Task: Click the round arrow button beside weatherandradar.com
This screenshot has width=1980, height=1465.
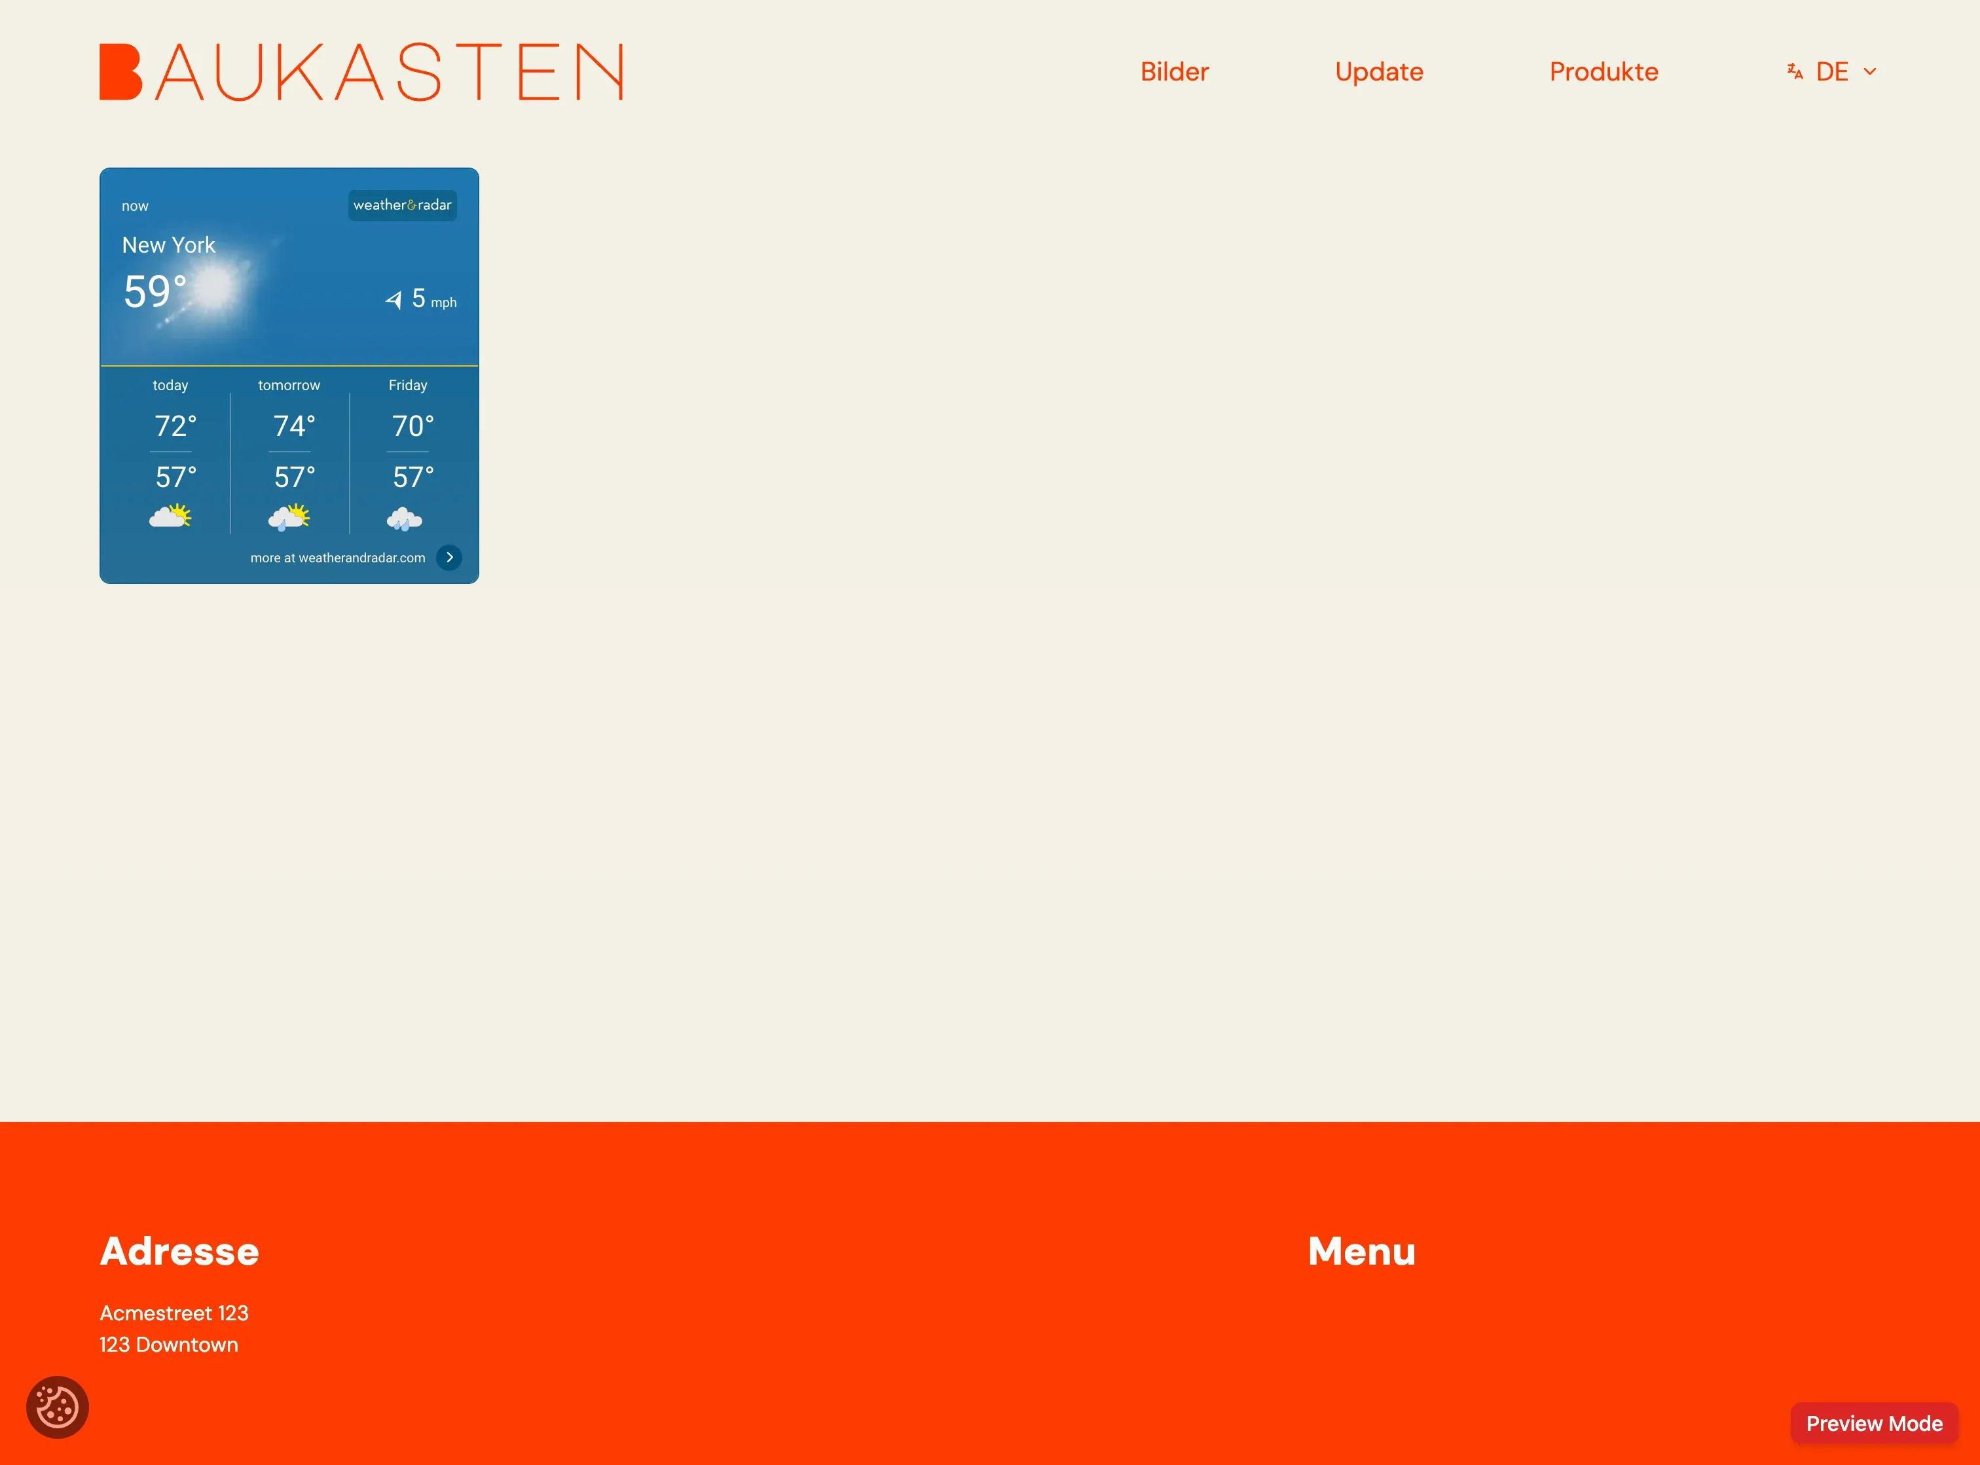Action: point(450,557)
